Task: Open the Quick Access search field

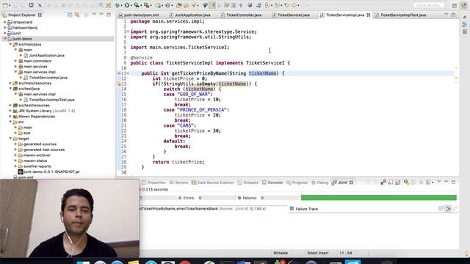Action: point(428,5)
